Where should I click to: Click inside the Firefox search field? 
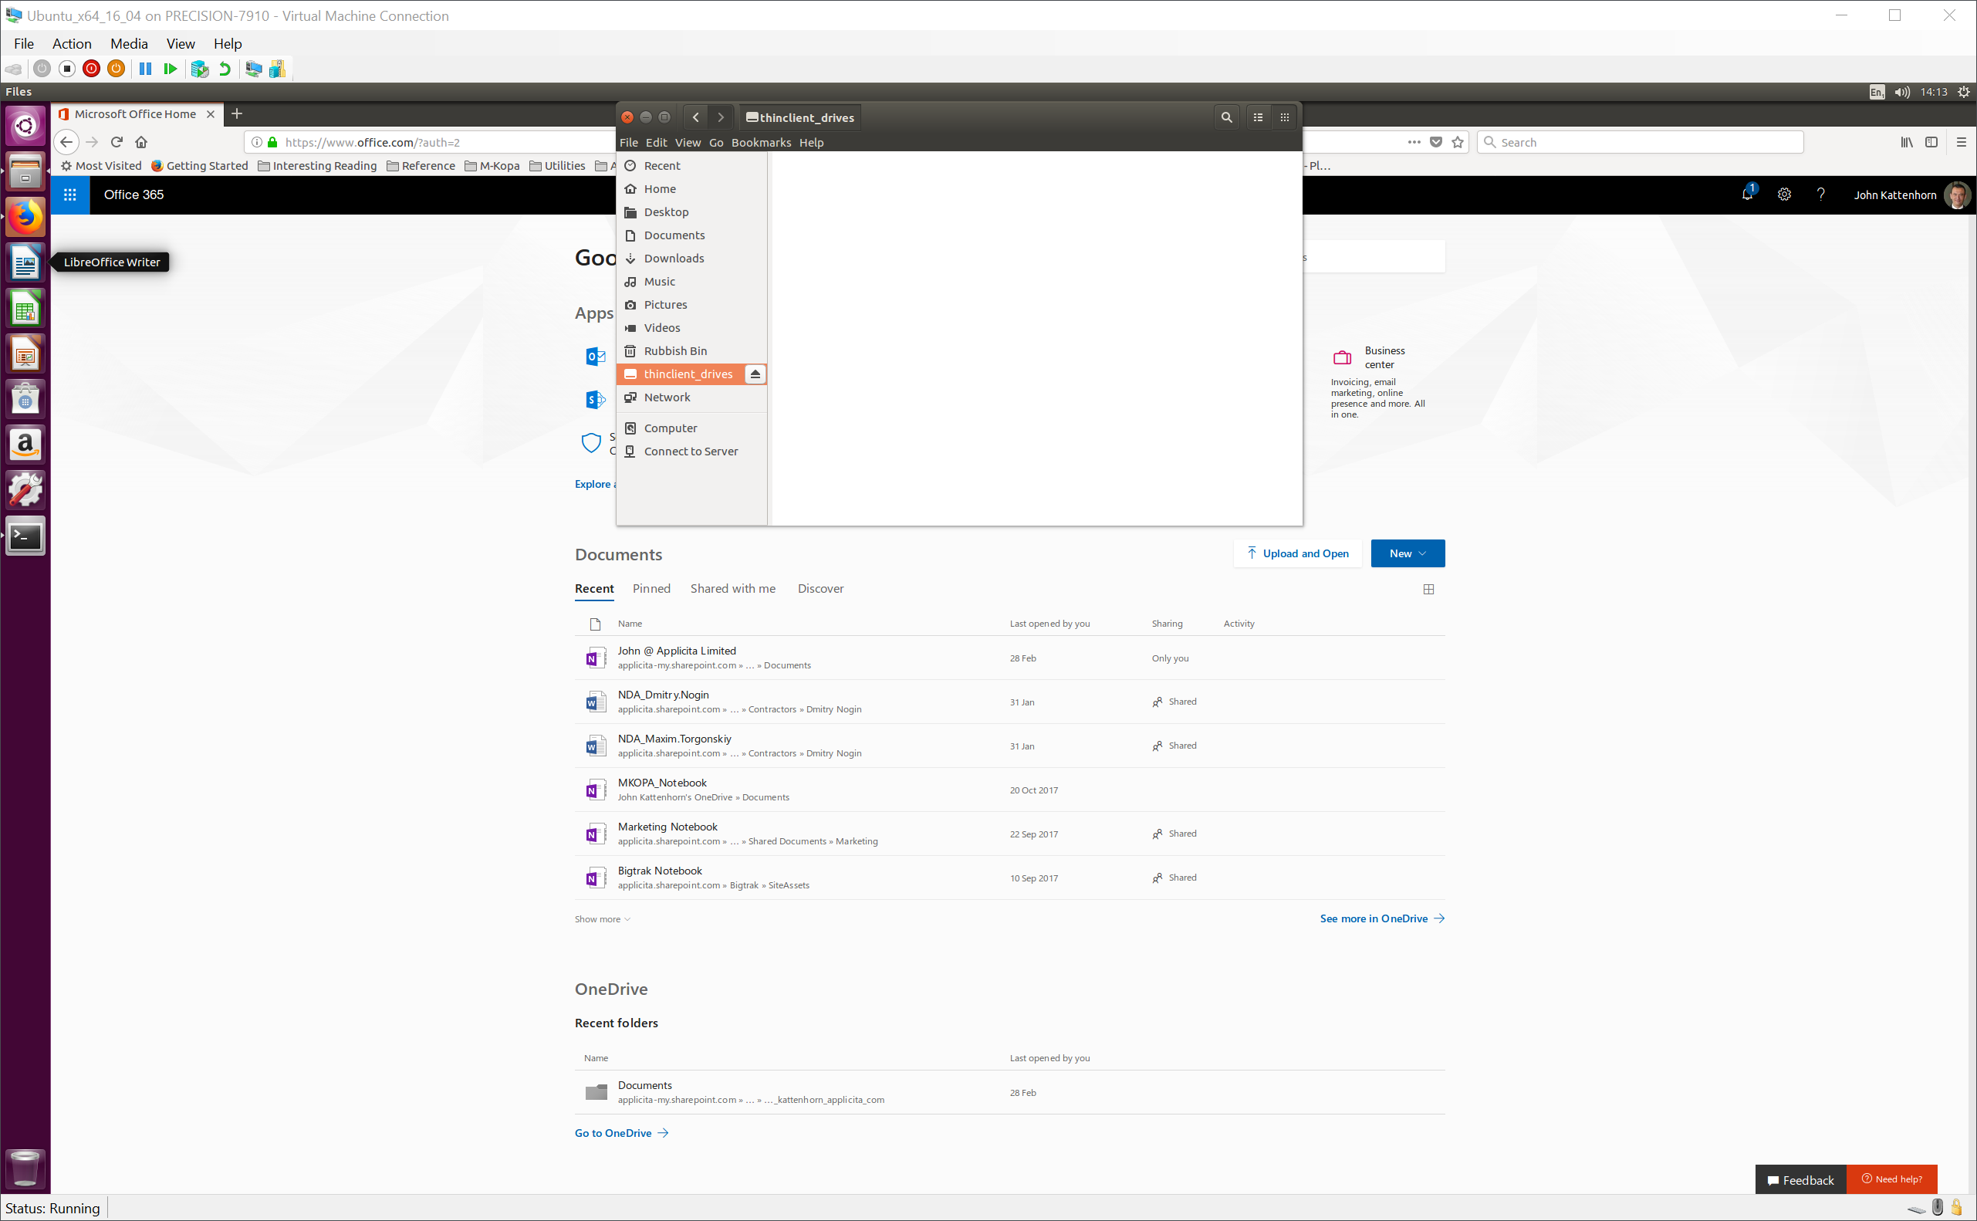point(1641,142)
